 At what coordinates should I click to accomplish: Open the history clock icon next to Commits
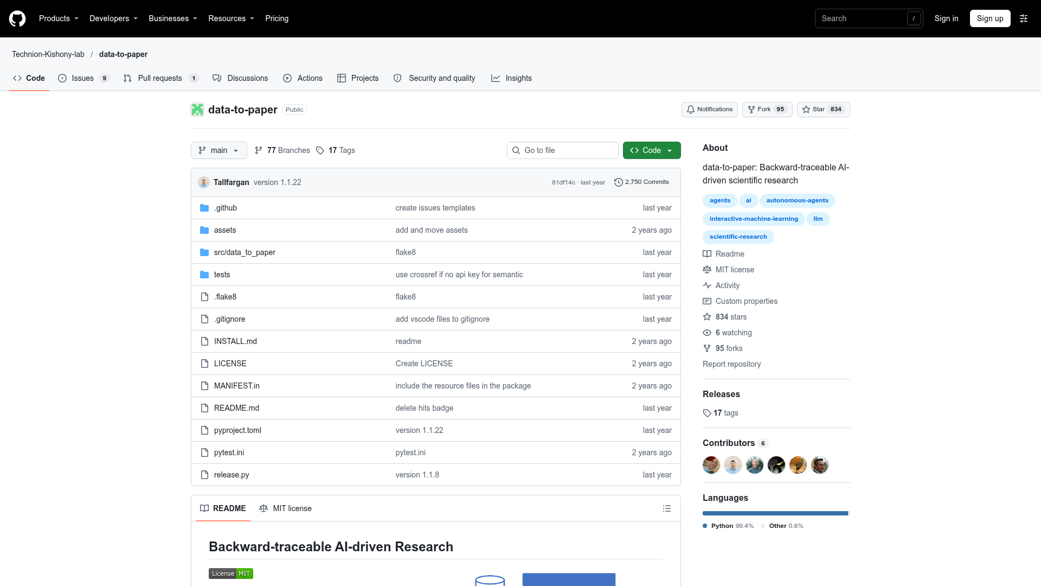coord(618,182)
